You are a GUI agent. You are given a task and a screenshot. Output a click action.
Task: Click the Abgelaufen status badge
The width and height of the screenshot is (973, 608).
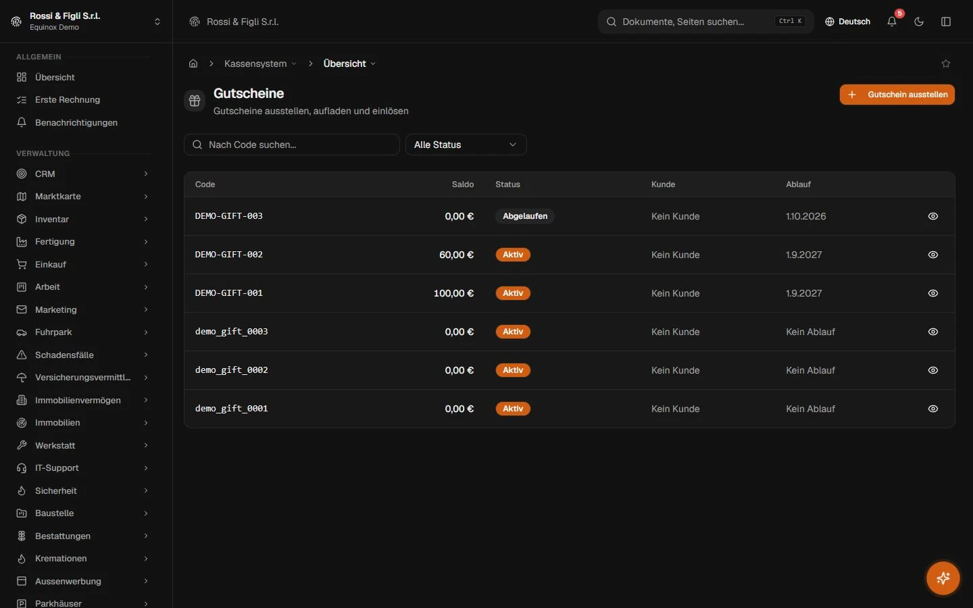(x=525, y=216)
